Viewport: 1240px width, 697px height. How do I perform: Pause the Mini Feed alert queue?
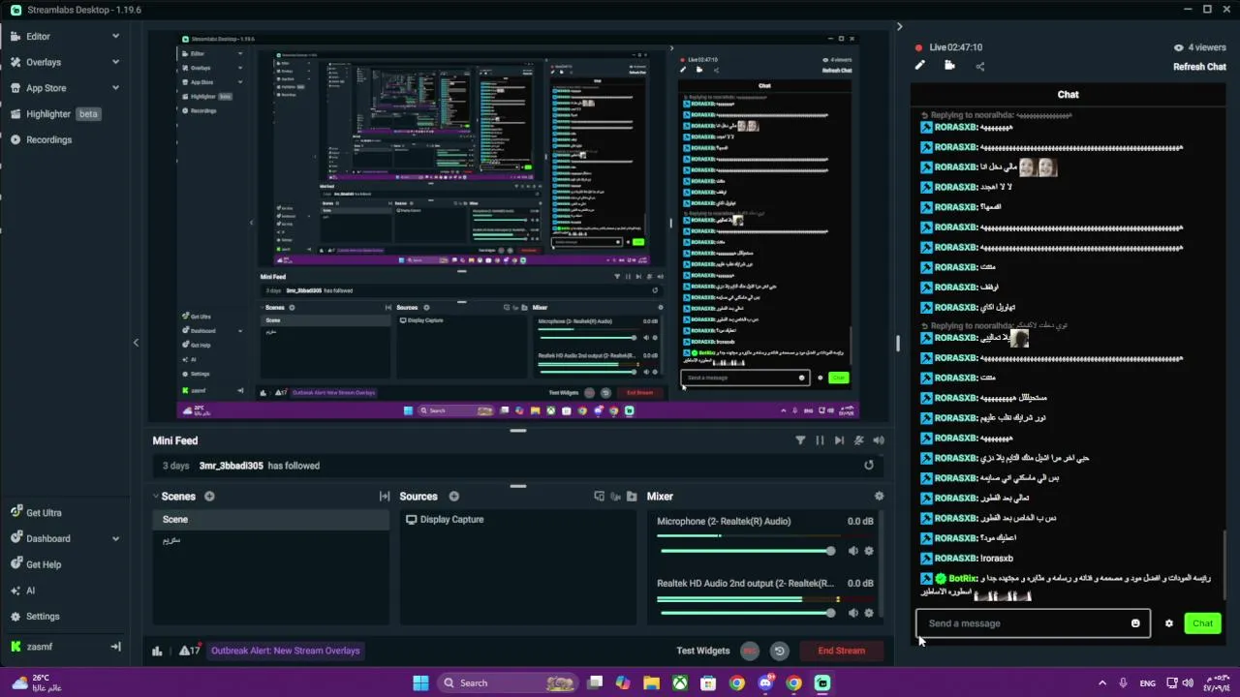coord(820,440)
